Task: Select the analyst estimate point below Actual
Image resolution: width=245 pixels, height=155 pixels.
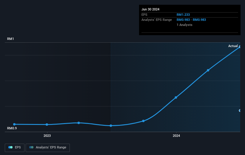Action: [240, 111]
